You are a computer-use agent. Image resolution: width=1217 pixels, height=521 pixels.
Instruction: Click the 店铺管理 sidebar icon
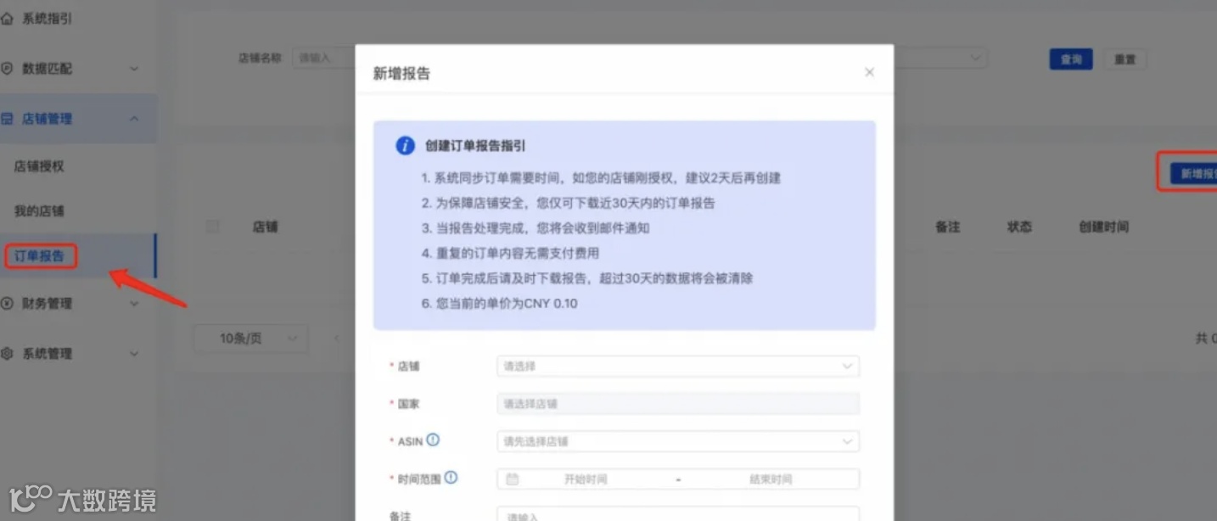click(x=8, y=118)
